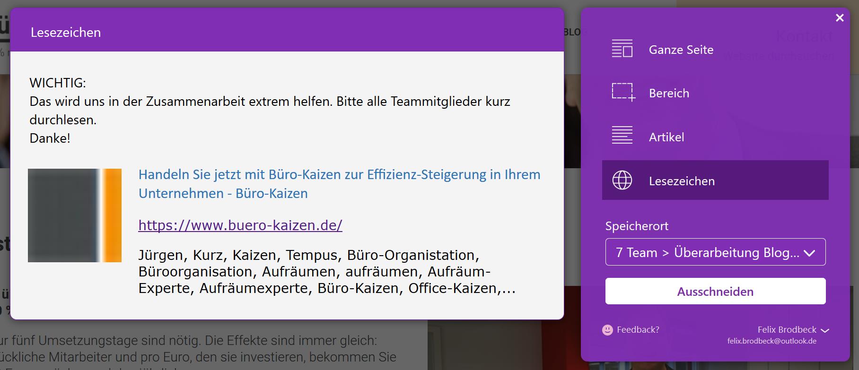Open the Speicherort notebook dropdown

pyautogui.click(x=715, y=252)
